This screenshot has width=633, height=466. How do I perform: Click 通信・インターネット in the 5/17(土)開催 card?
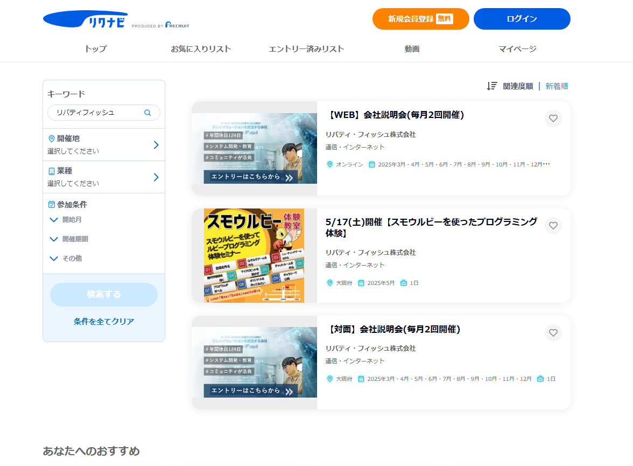pyautogui.click(x=355, y=265)
